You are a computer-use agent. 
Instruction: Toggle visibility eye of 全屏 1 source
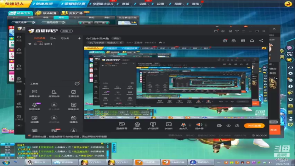[x=30, y=44]
